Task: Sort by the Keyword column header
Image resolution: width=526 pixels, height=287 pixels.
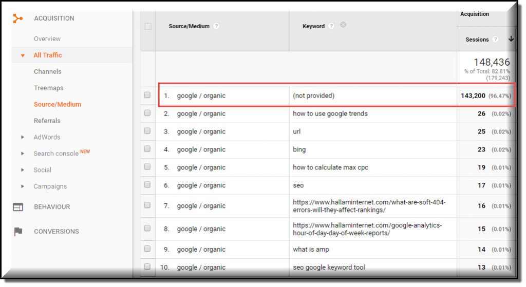Action: [x=314, y=26]
